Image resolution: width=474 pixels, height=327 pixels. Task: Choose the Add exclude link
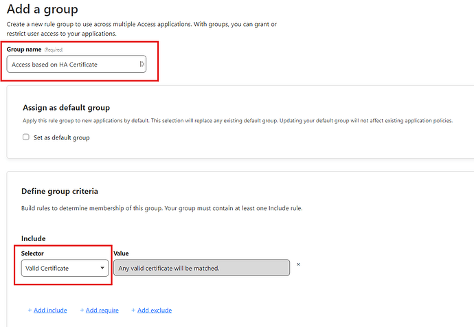pos(155,311)
